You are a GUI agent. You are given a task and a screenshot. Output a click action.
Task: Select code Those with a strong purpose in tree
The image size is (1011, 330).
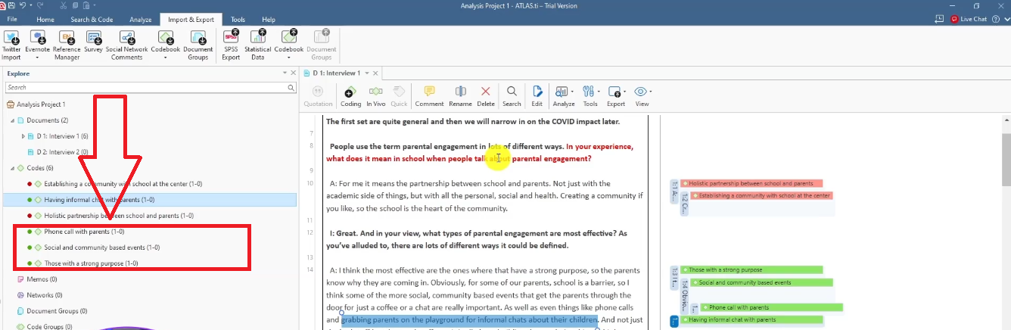[x=91, y=263]
